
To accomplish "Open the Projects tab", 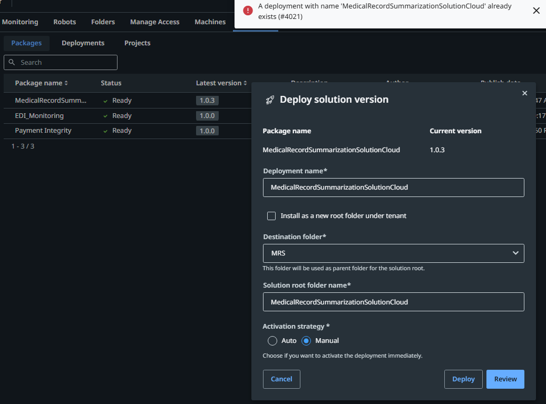I will [138, 43].
